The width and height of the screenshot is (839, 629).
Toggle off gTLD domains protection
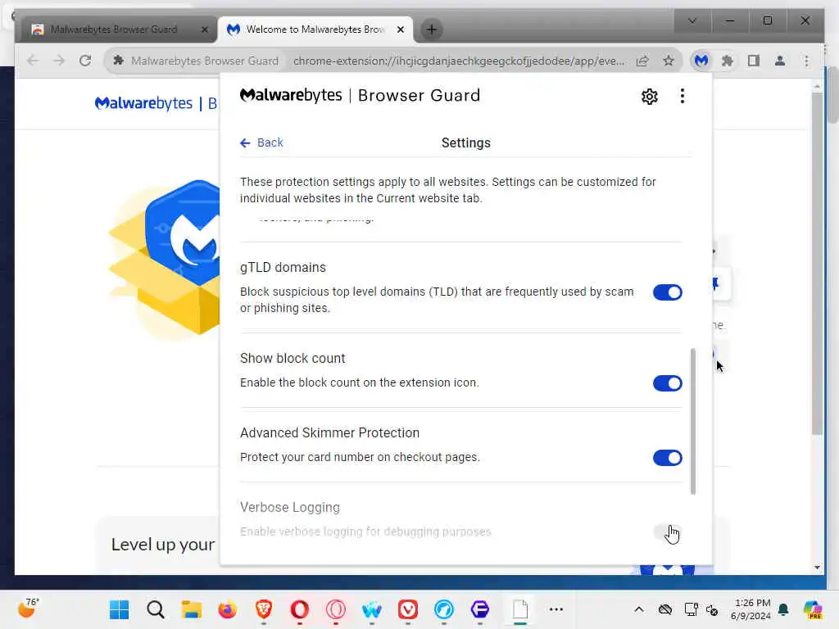click(667, 292)
